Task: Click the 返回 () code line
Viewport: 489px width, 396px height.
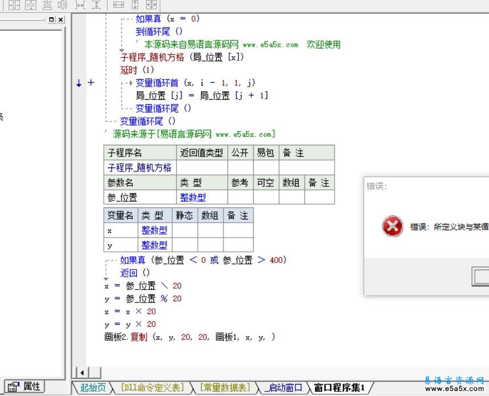Action: [135, 273]
